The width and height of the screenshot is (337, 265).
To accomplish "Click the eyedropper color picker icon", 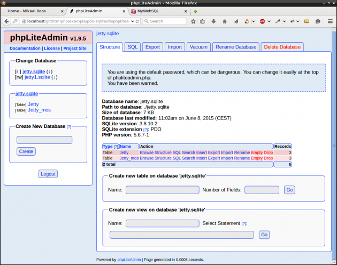I will coord(278,21).
